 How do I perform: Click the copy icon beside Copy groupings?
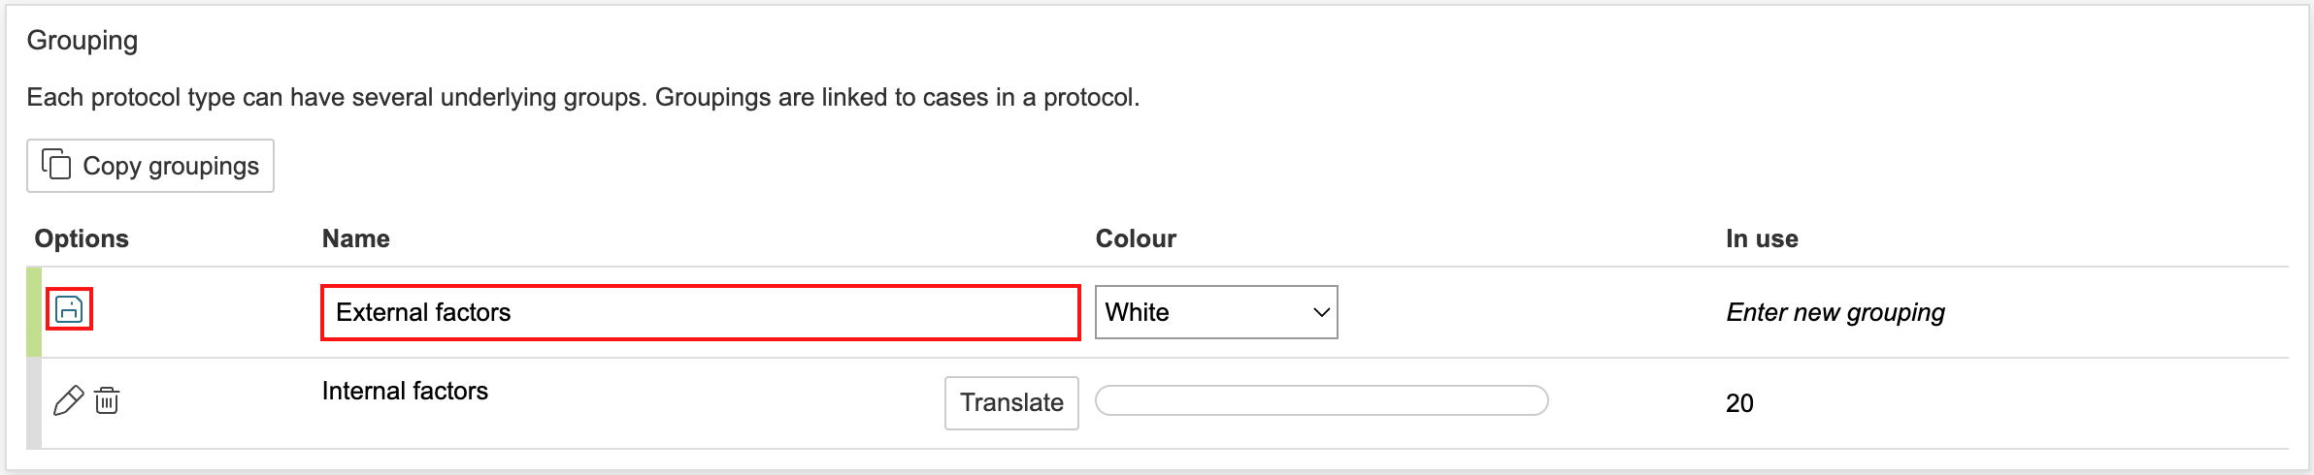[56, 165]
